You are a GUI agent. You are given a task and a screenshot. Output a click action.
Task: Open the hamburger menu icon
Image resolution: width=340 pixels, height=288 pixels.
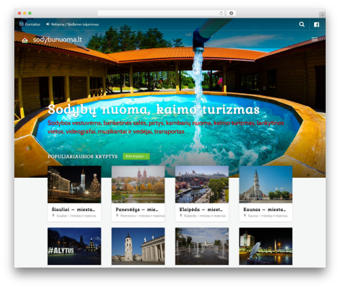315,39
